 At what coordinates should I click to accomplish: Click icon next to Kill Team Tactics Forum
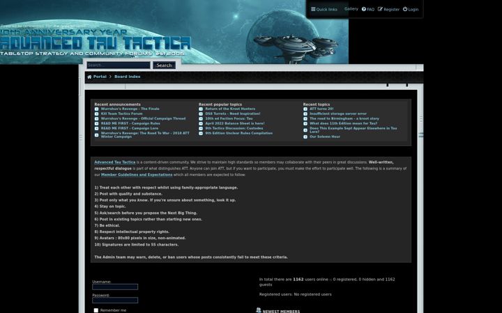point(96,113)
